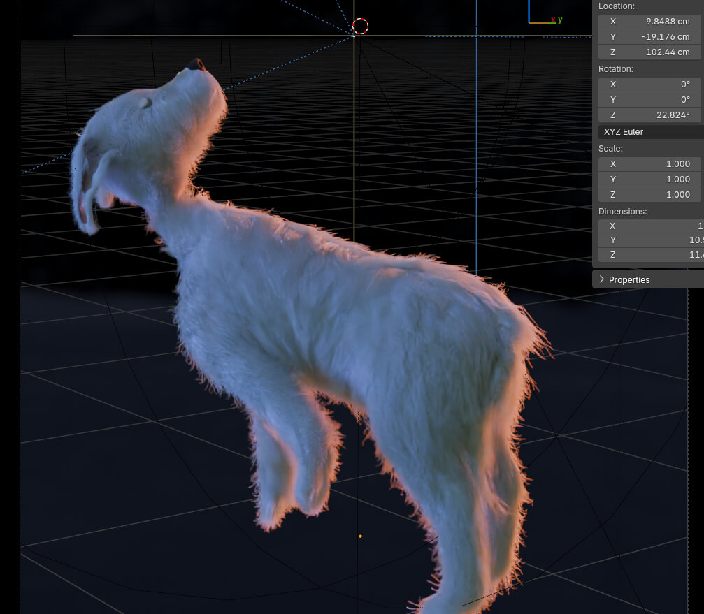This screenshot has width=704, height=614.
Task: Open the XYZ Euler rotation mode dropdown
Action: 651,132
